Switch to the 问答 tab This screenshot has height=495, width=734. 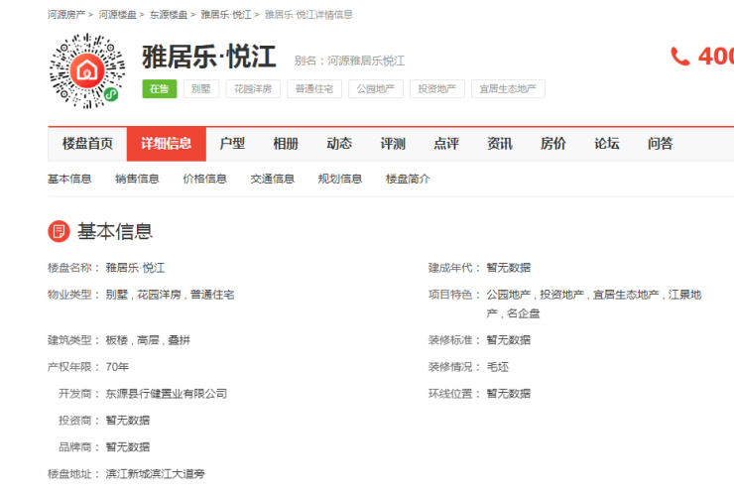click(661, 144)
